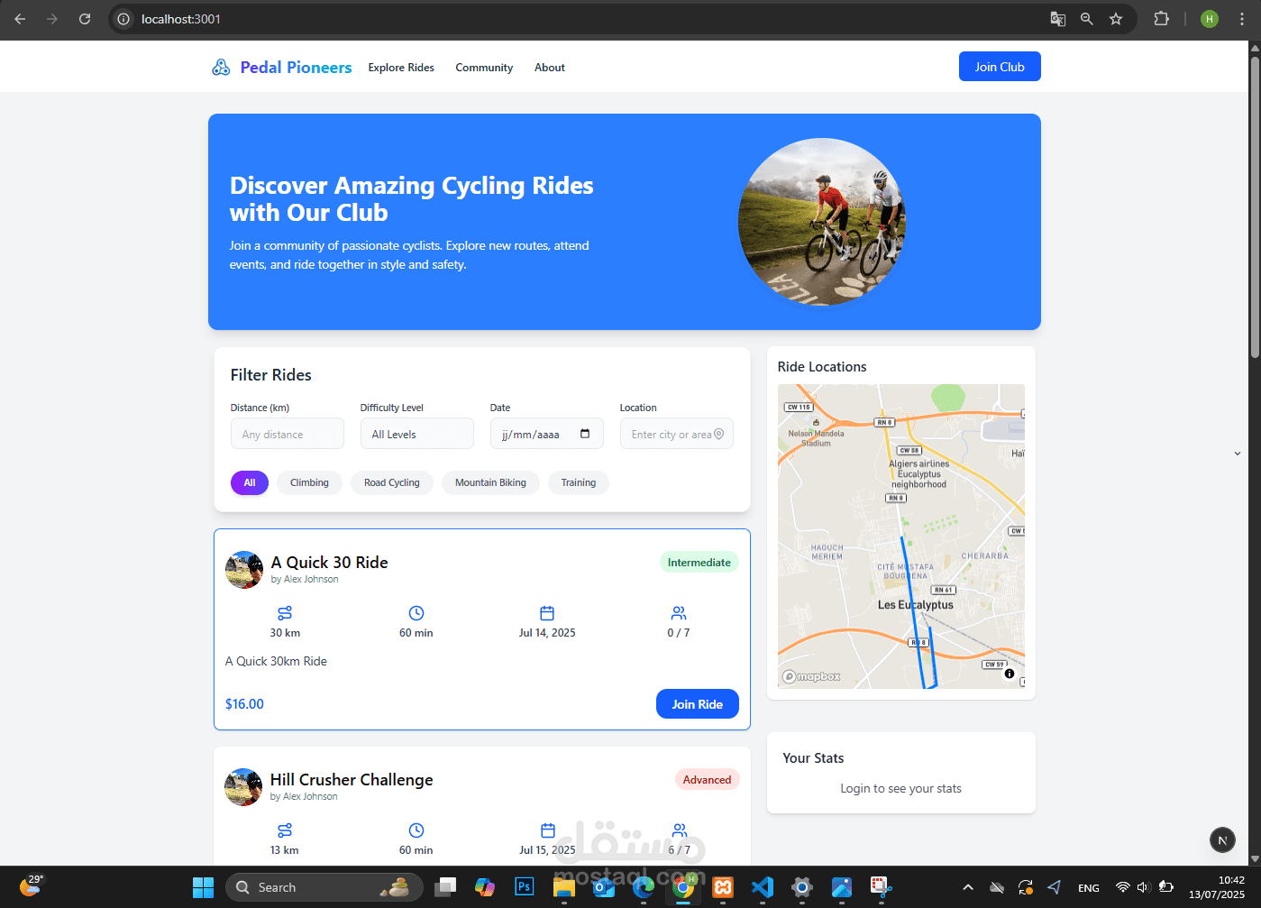Collapse the panel using the right-edge chevron
Image resolution: width=1261 pixels, height=908 pixels.
pyautogui.click(x=1238, y=454)
